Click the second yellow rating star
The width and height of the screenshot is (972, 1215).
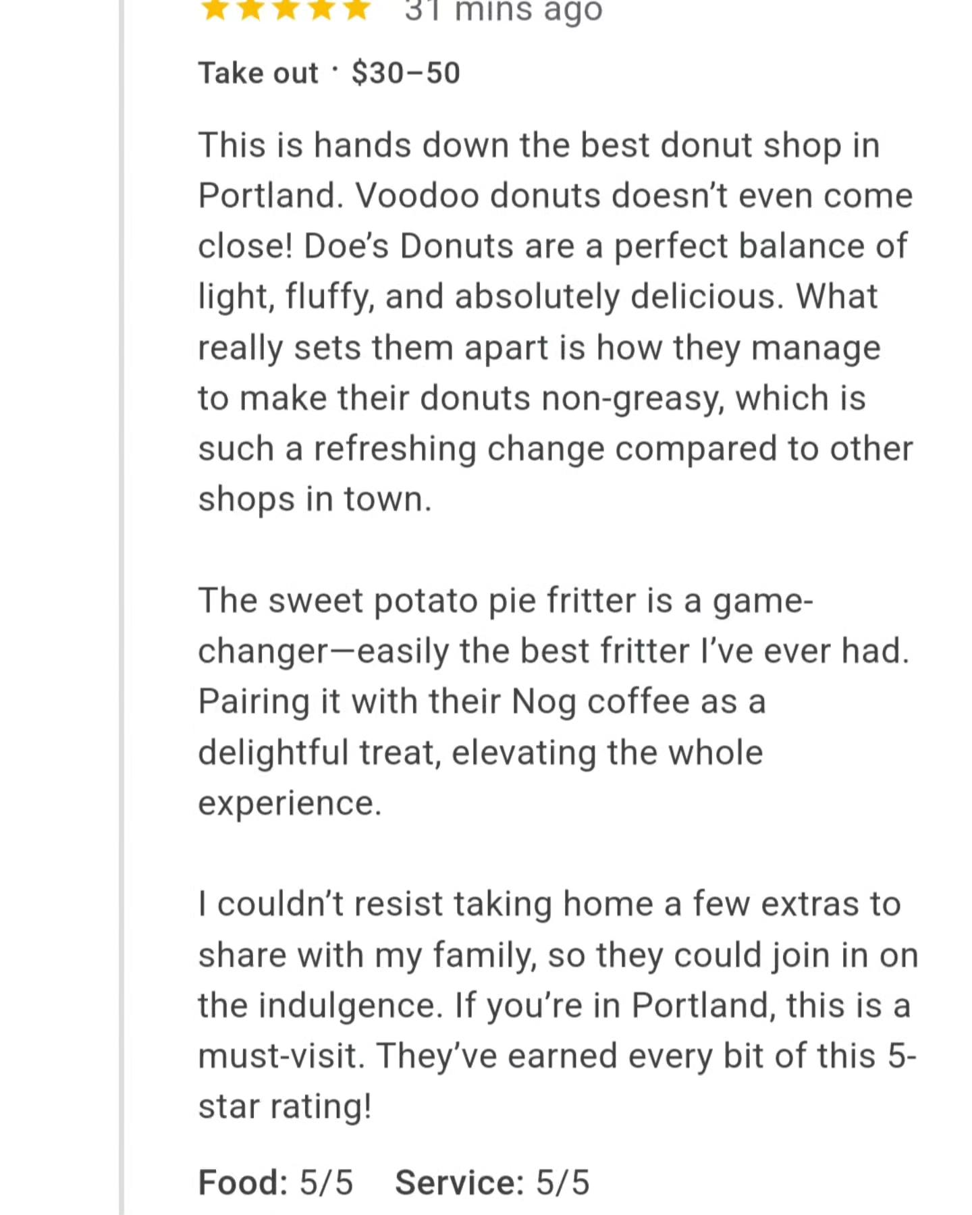pos(250,8)
